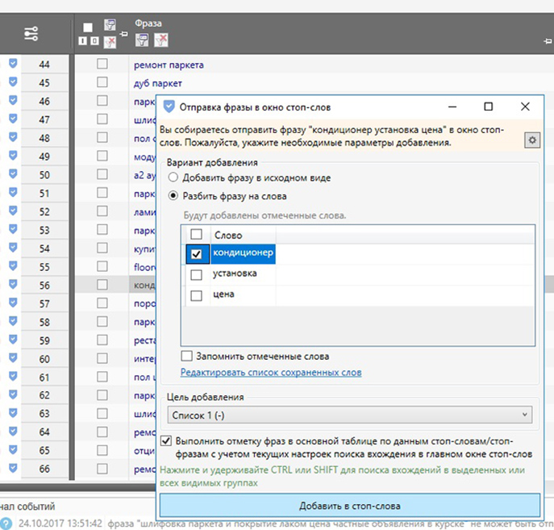Click the shield icon in row 59
Viewport: 554px width, 530px height.
point(13,340)
